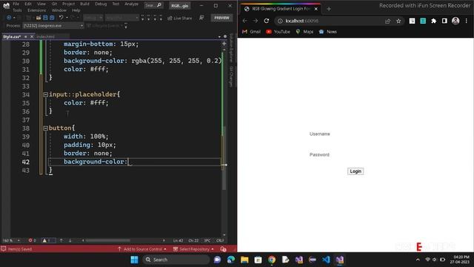Open the Analyze menu in Visual Studio
This screenshot has width=474, height=267.
click(x=131, y=4)
